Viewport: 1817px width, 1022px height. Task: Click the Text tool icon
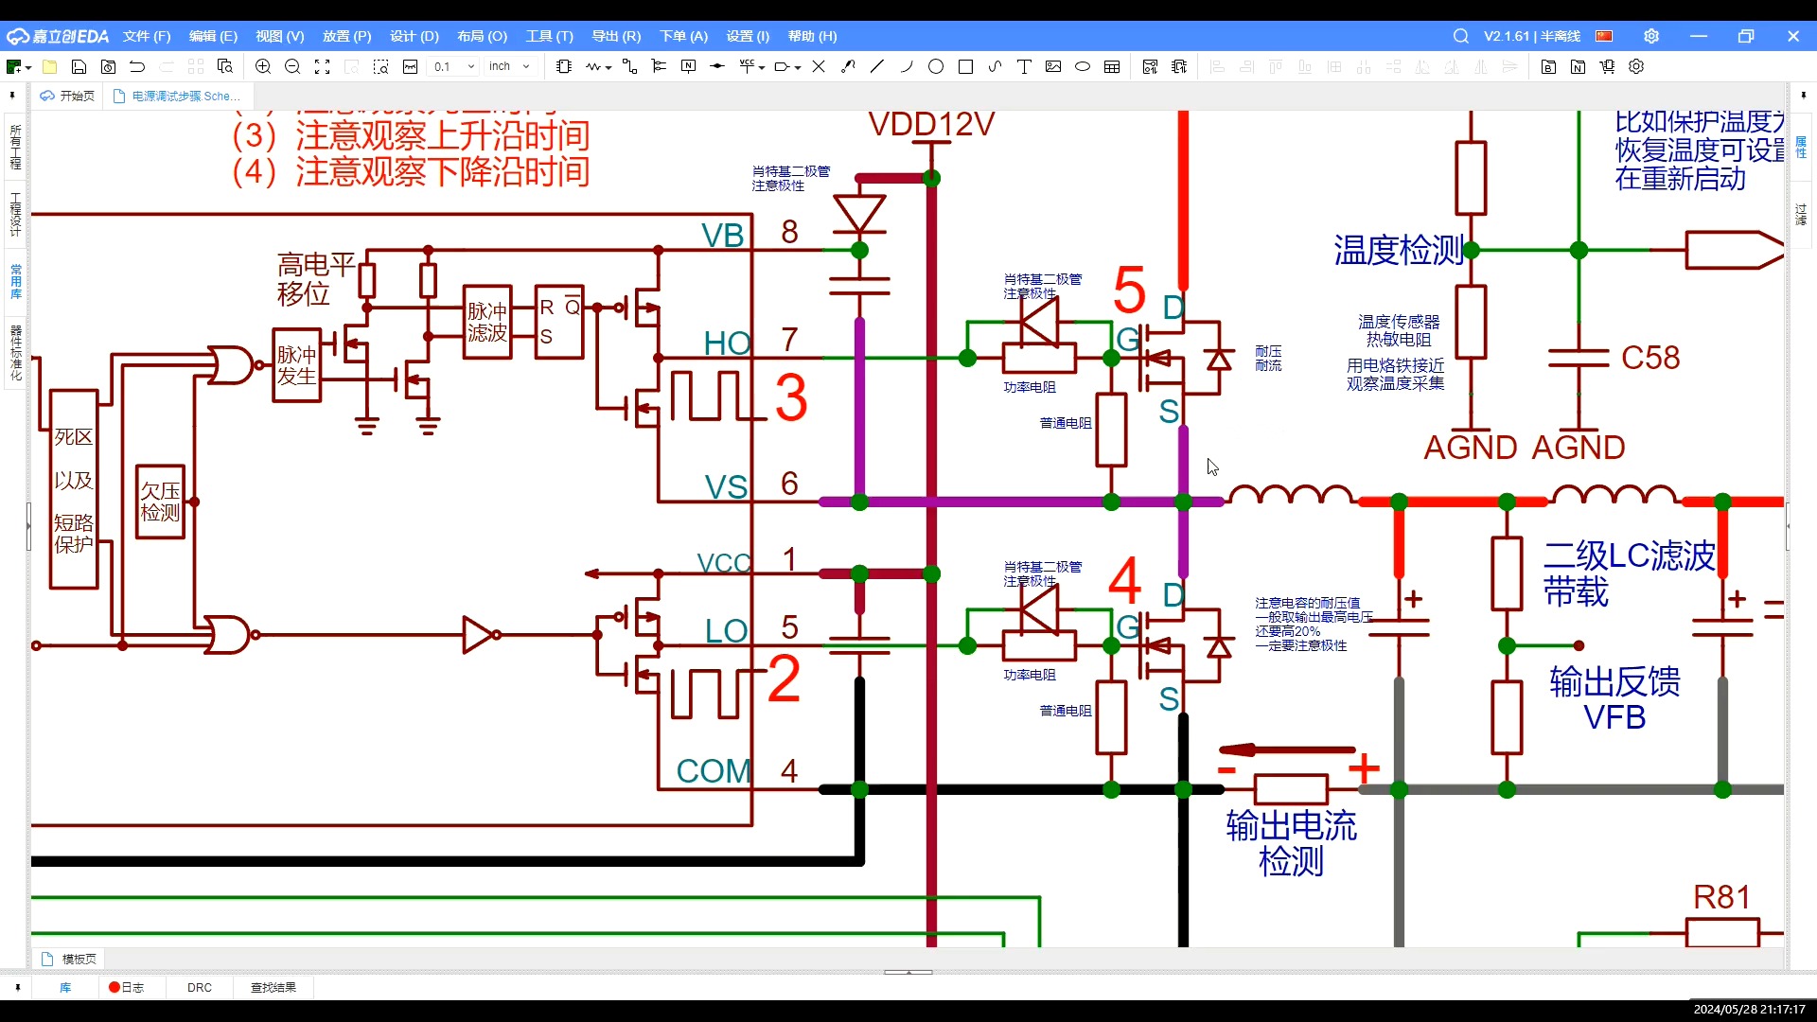tap(1024, 66)
